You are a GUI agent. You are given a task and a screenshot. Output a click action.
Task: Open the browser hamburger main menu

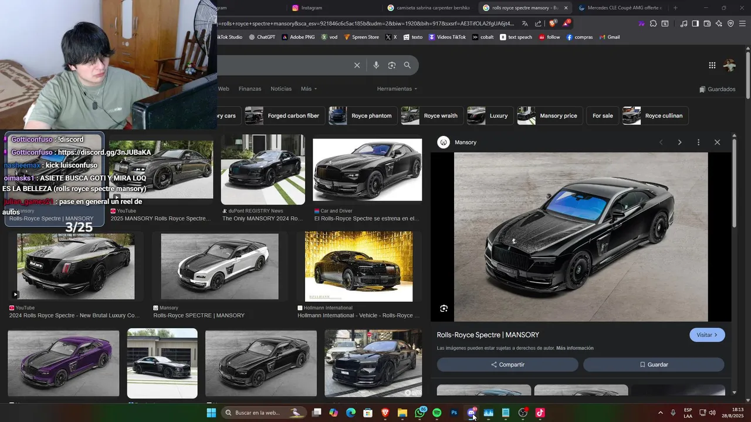pos(742,24)
